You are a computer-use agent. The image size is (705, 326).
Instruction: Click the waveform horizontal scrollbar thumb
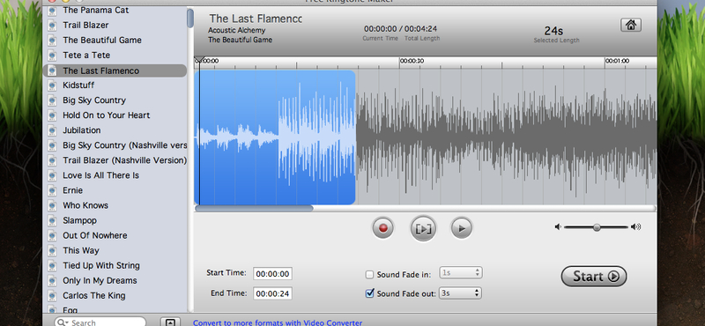[254, 208]
